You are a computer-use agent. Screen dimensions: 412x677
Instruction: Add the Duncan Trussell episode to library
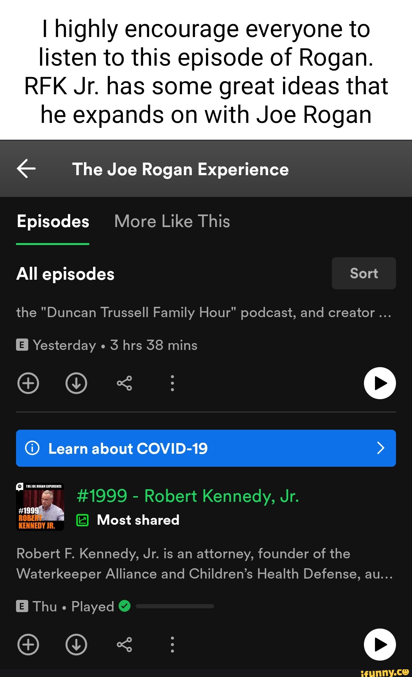pyautogui.click(x=28, y=383)
